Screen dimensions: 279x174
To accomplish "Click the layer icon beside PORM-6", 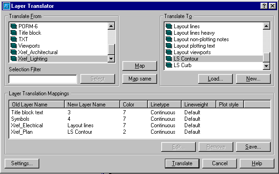I will coord(13,26).
